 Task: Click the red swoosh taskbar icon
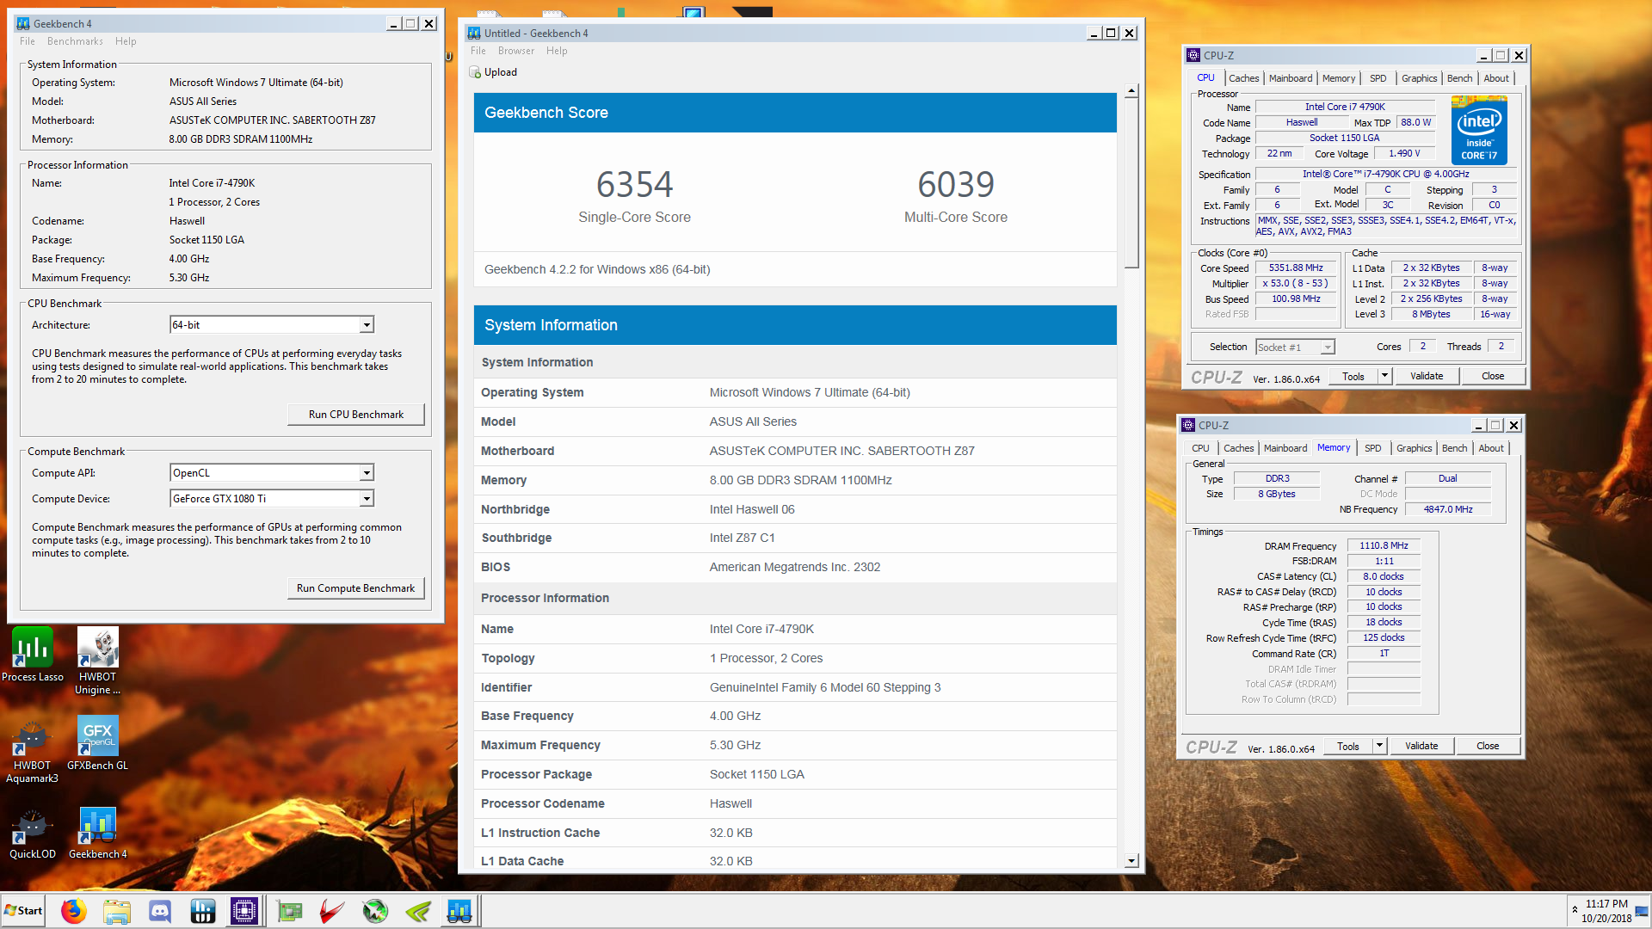(x=332, y=911)
